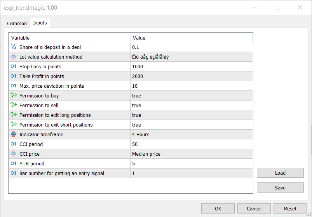Open the Indicator timeframe 4 Hours dropdown
312x217 pixels.
[x=191, y=134]
